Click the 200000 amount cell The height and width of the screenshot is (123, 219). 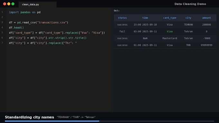point(206,25)
